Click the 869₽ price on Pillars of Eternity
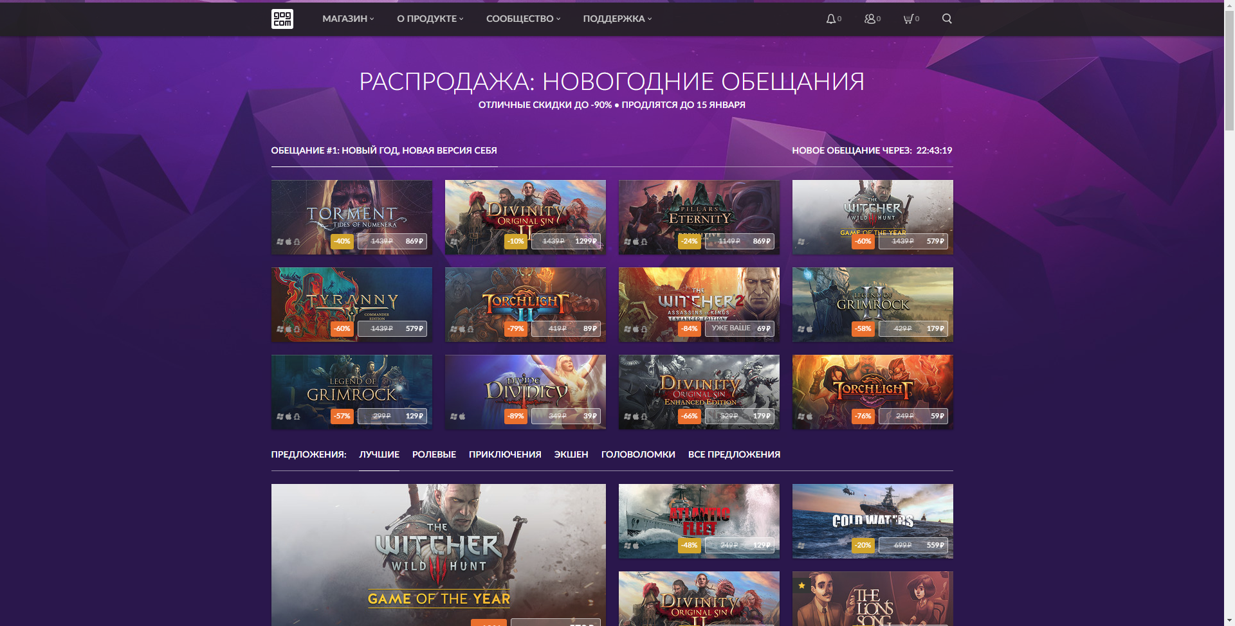 point(762,242)
